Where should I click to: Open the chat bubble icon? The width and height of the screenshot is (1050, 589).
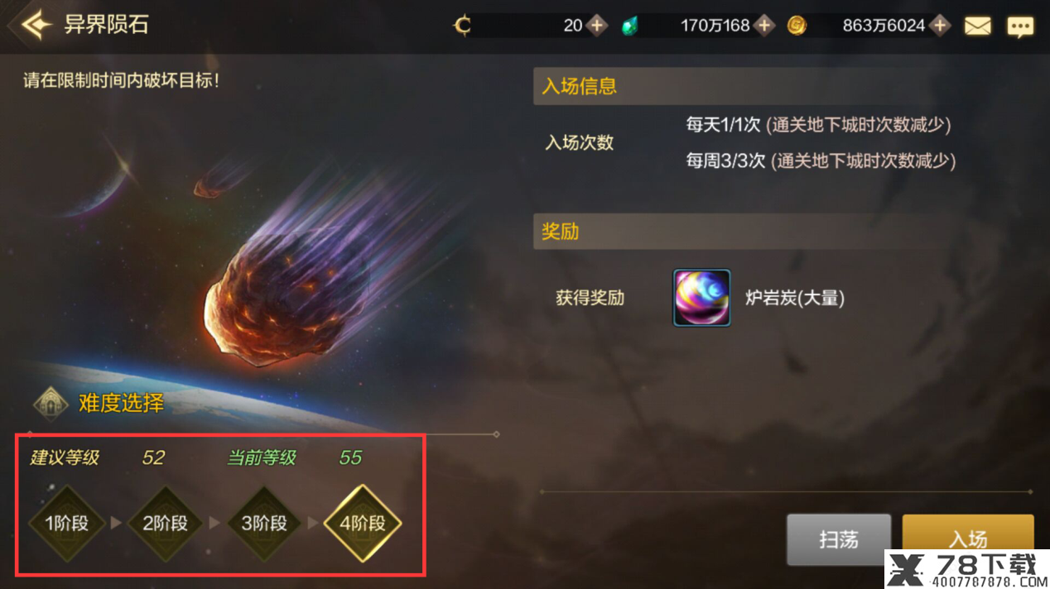click(x=1019, y=26)
